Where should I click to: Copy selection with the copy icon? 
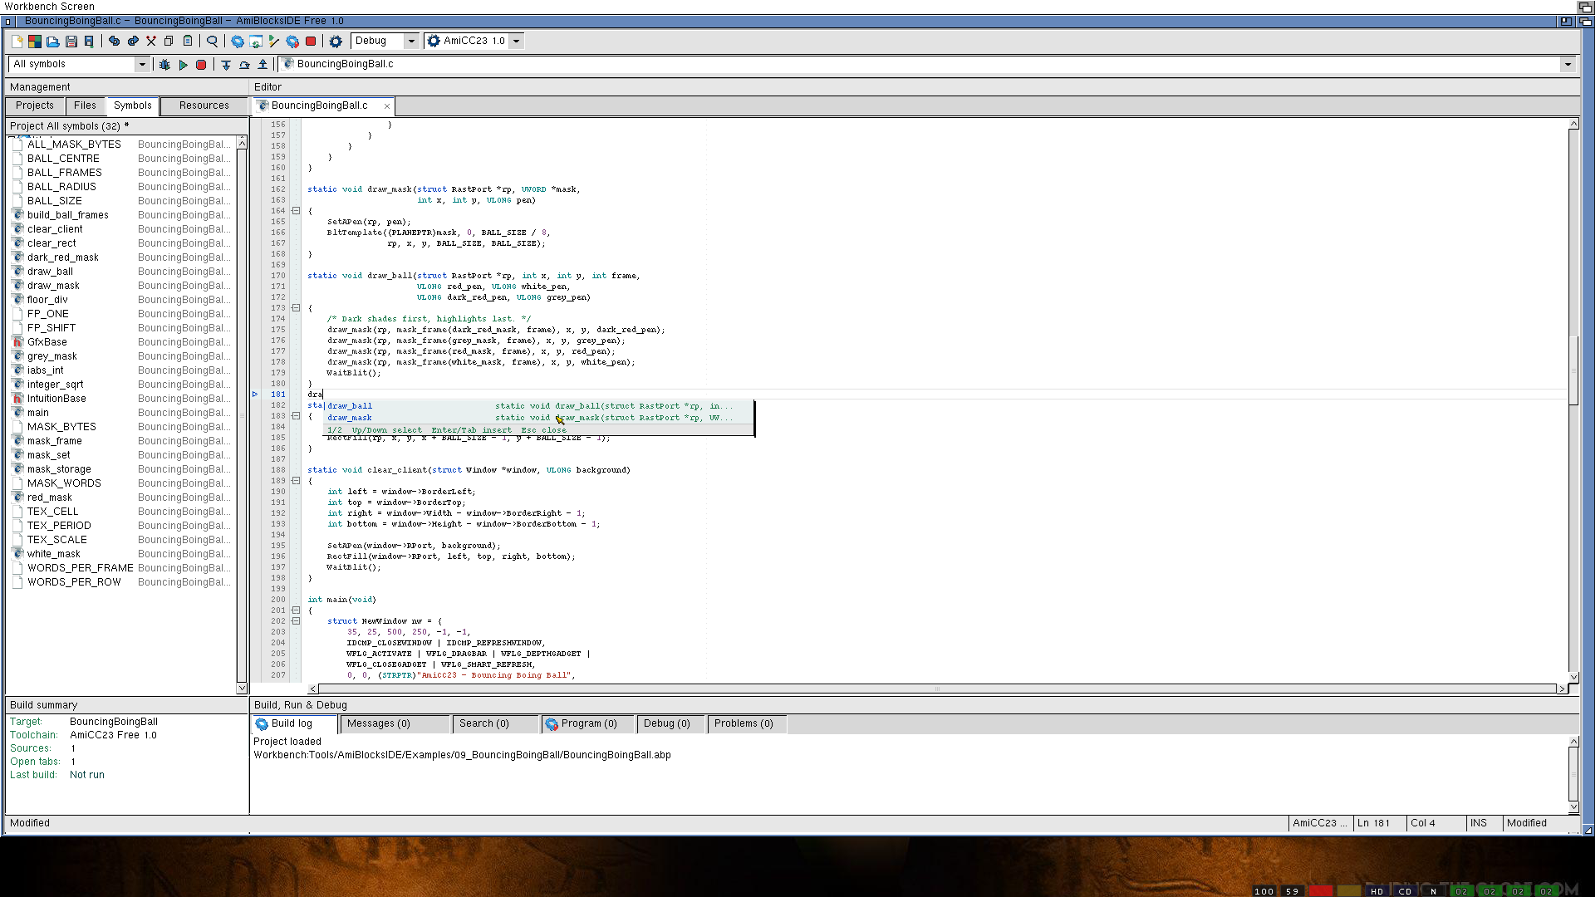169,41
